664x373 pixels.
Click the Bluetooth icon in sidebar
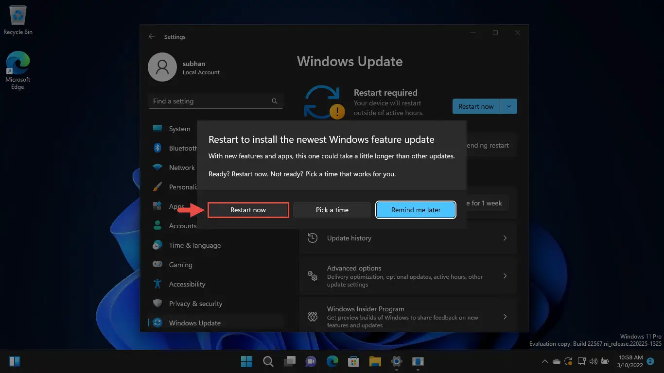pos(157,148)
